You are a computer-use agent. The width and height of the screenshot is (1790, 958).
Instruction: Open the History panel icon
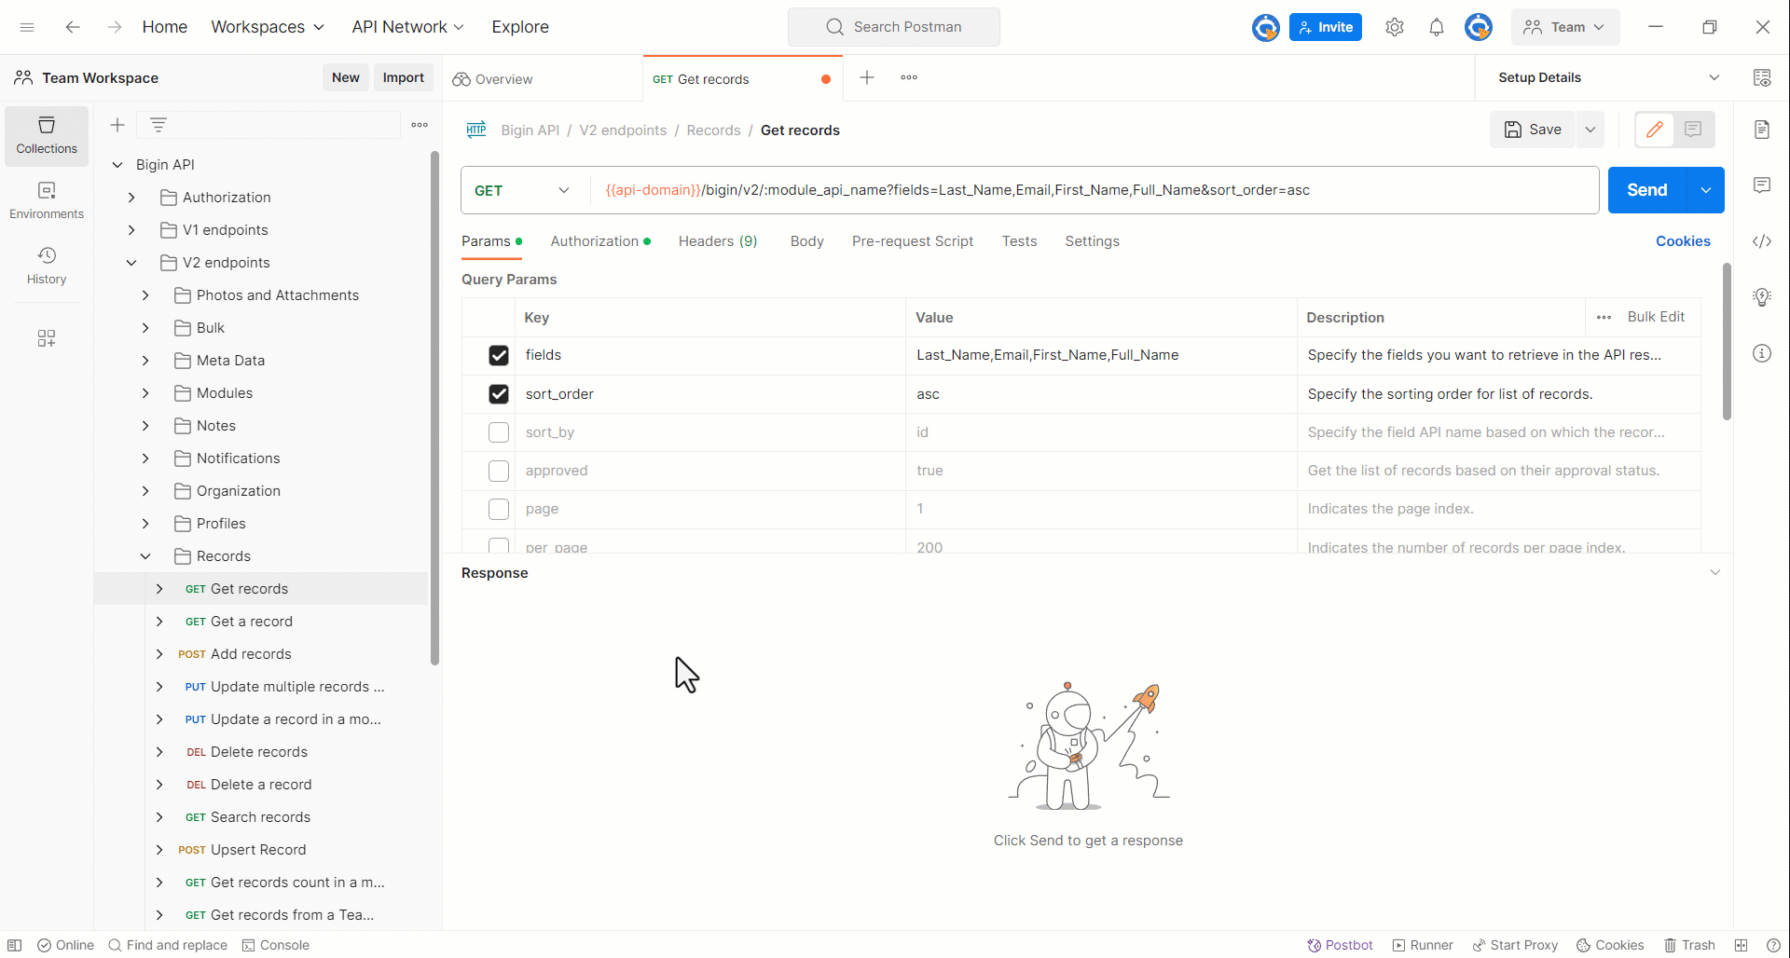click(x=46, y=266)
